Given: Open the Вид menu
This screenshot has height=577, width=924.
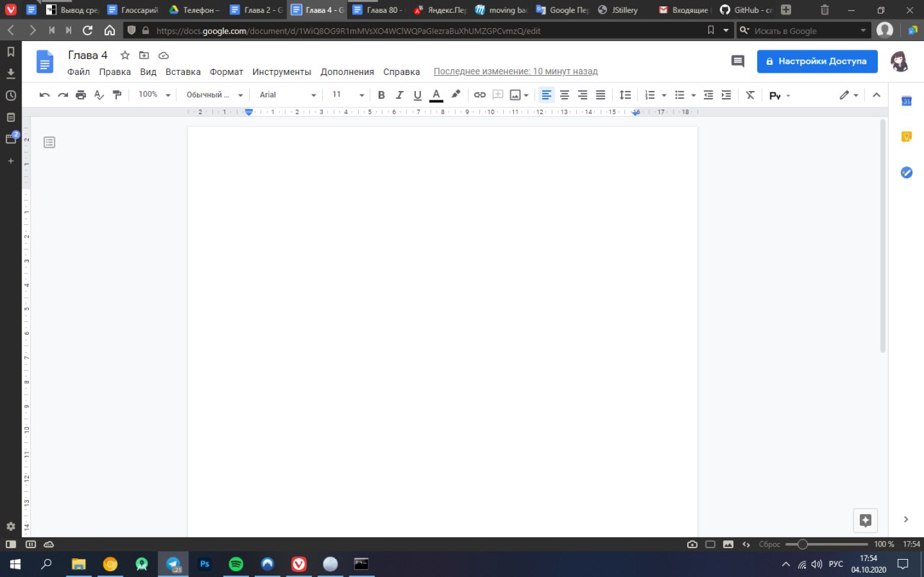Looking at the screenshot, I should pyautogui.click(x=148, y=71).
